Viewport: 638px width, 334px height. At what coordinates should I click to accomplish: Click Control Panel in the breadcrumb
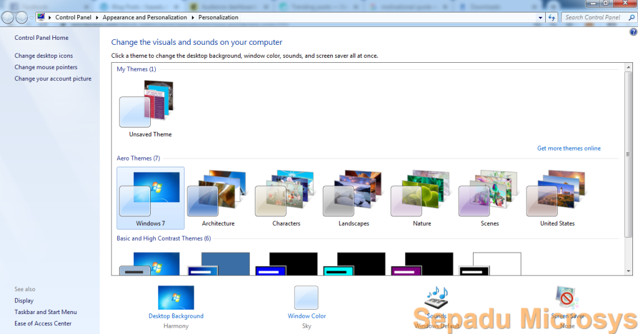coord(74,17)
